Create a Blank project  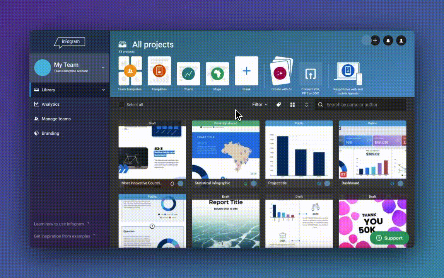[246, 71]
